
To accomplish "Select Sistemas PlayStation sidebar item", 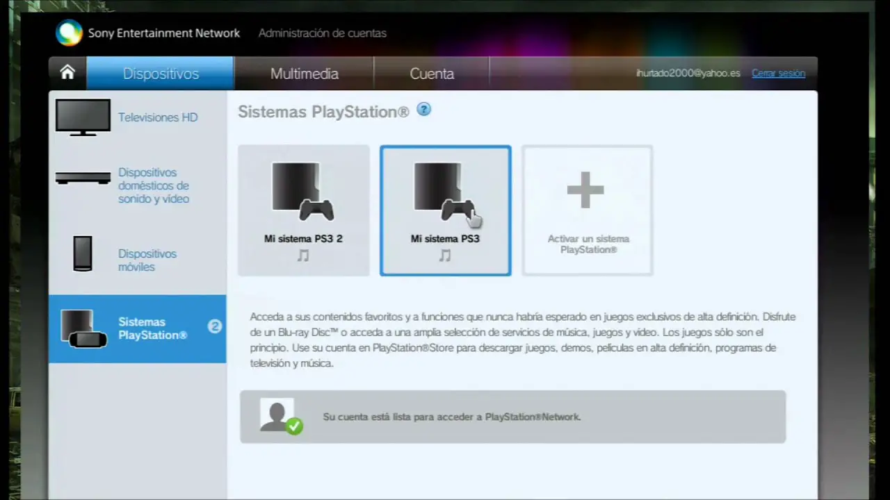I will coord(137,328).
